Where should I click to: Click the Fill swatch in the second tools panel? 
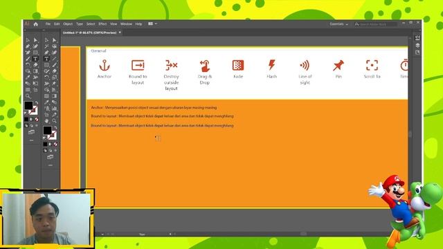point(47,130)
